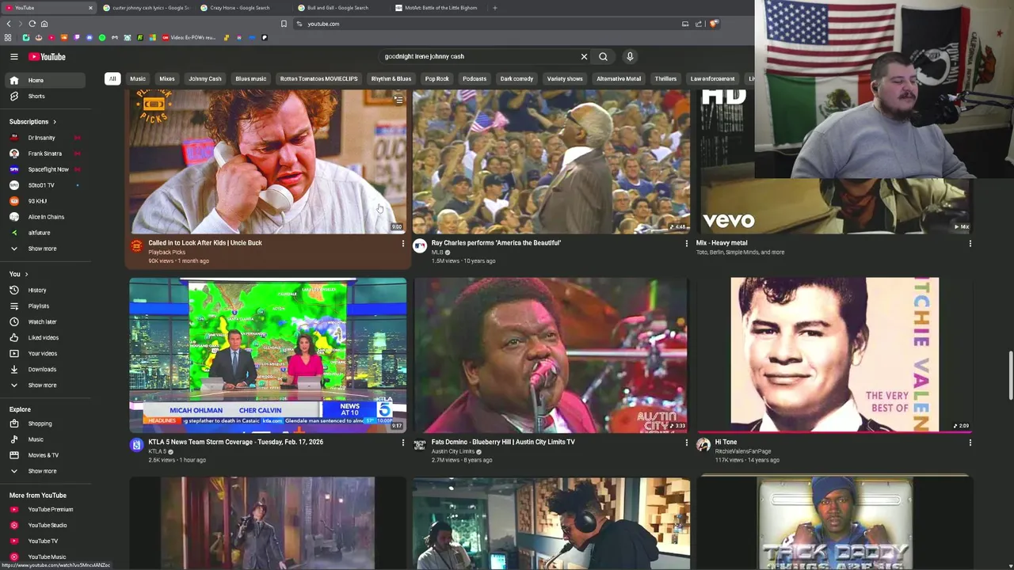Open more options for KTLA 5 video

[402, 443]
